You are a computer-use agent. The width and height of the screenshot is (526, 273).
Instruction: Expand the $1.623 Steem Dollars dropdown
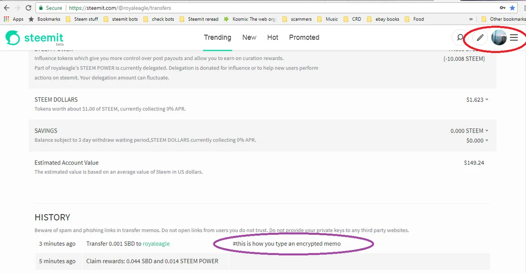coord(477,100)
